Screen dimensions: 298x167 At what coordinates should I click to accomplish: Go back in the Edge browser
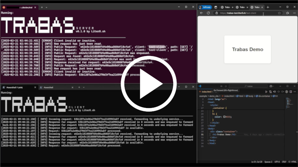tap(202, 13)
